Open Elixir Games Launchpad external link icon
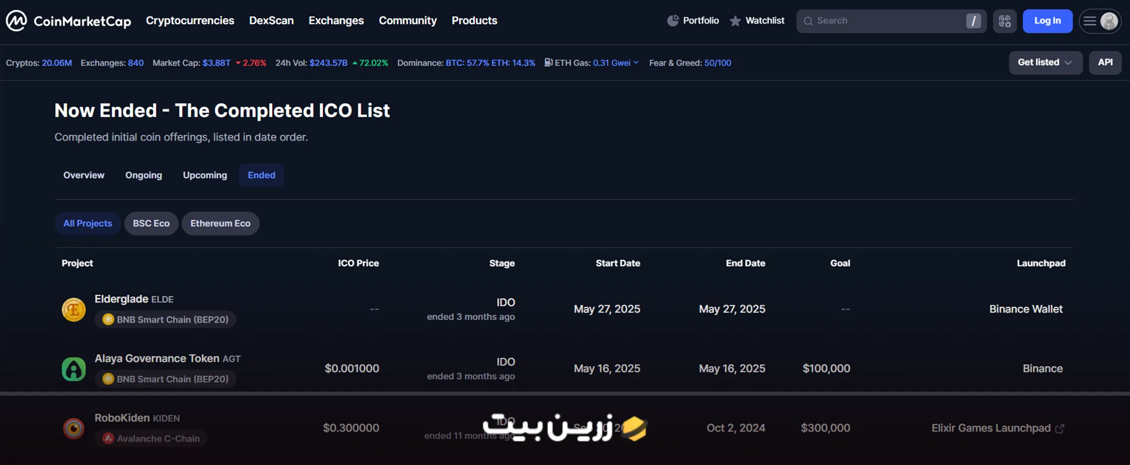1130x465 pixels. tap(1059, 428)
